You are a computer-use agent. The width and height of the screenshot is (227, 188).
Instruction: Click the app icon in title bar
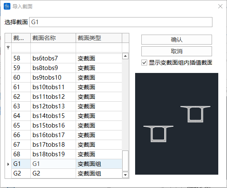pos(7,6)
